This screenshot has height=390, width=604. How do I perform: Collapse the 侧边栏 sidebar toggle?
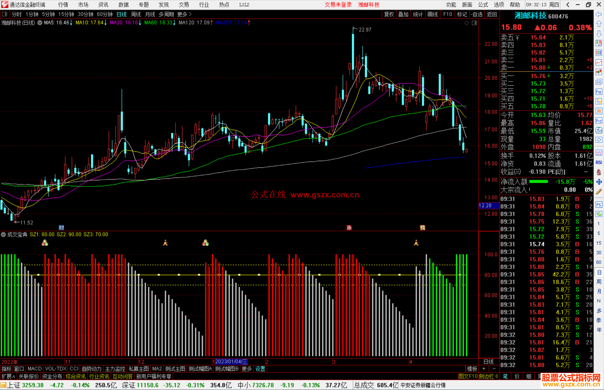coord(489,376)
